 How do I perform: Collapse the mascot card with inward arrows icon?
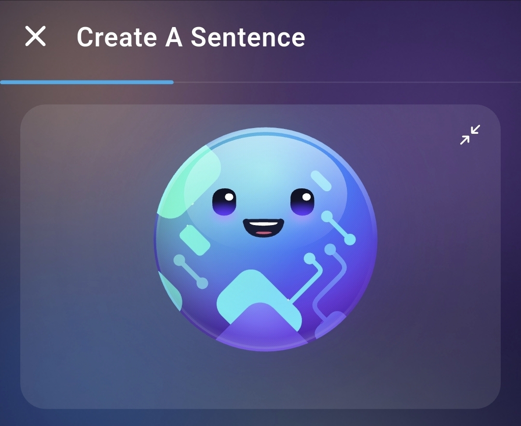click(x=470, y=135)
